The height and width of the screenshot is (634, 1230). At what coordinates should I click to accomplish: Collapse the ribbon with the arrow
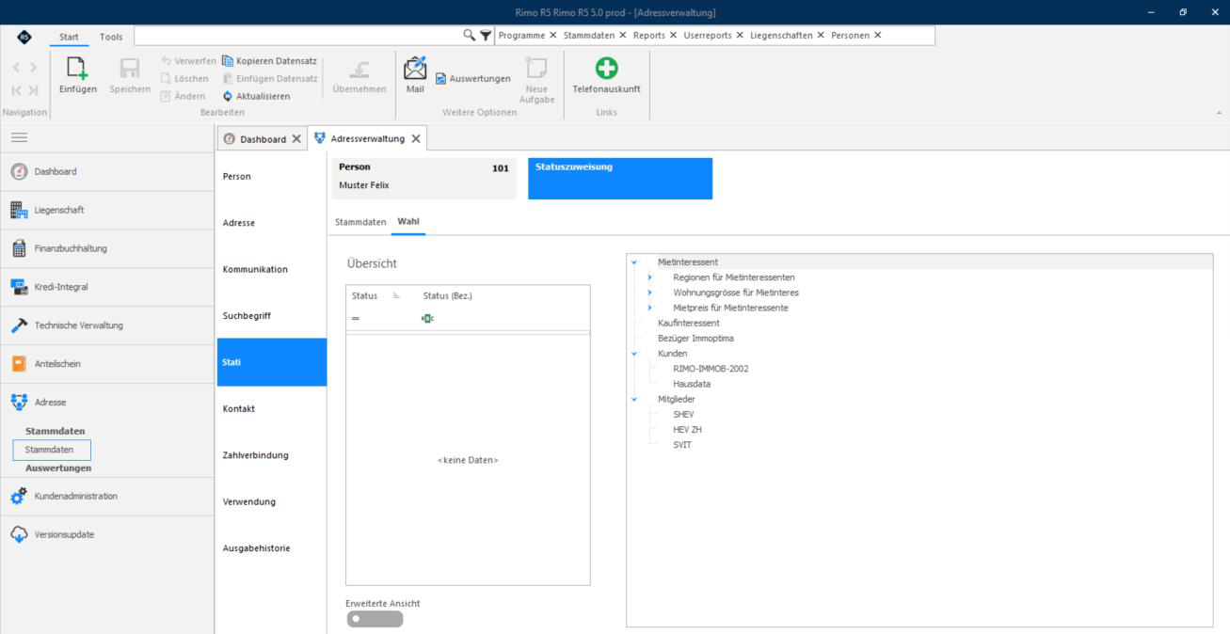pyautogui.click(x=1220, y=113)
